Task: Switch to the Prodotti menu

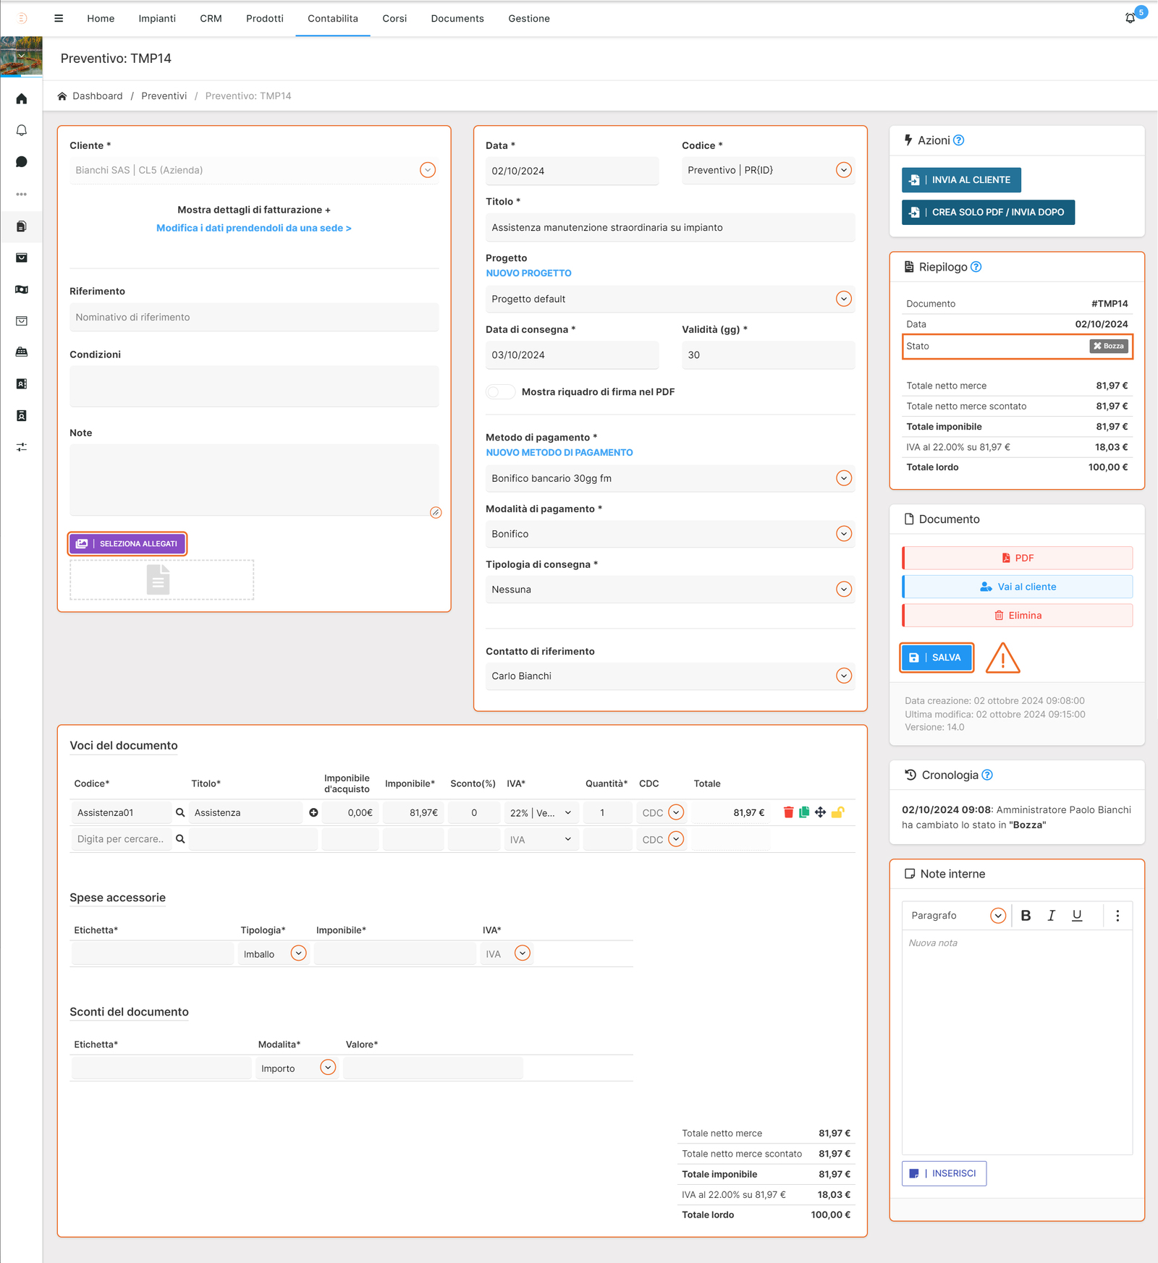Action: (x=264, y=18)
